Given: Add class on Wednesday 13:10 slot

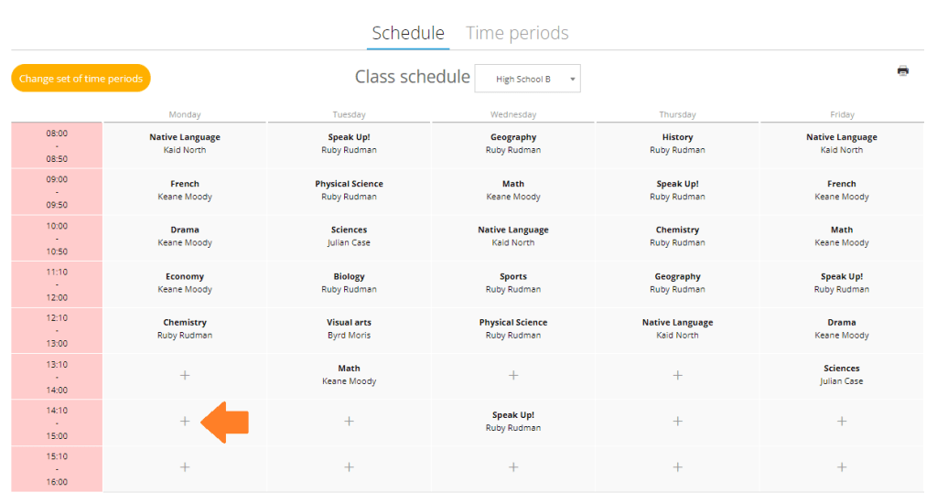Looking at the screenshot, I should (x=513, y=375).
